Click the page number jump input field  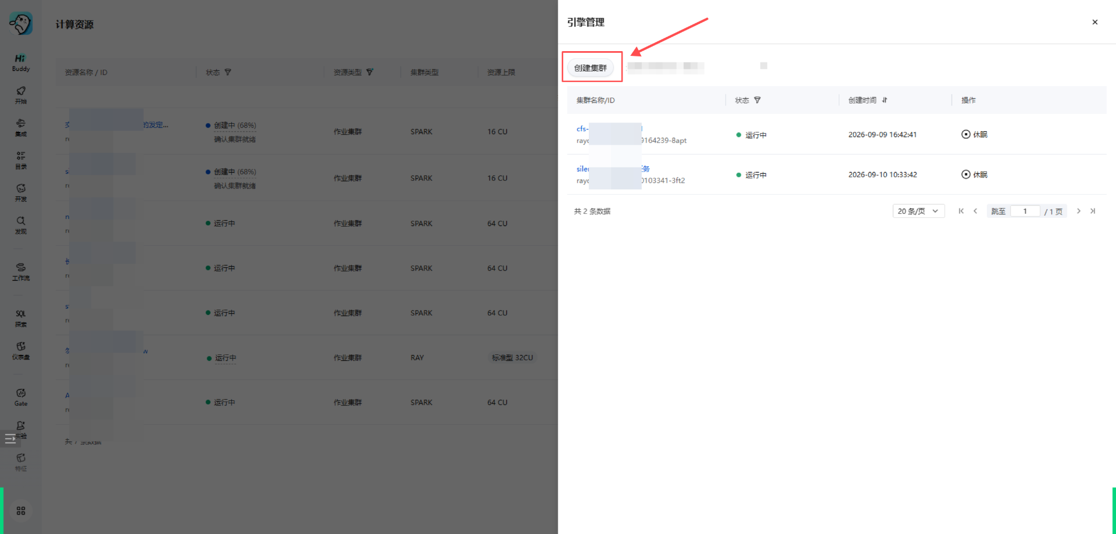pos(1025,211)
